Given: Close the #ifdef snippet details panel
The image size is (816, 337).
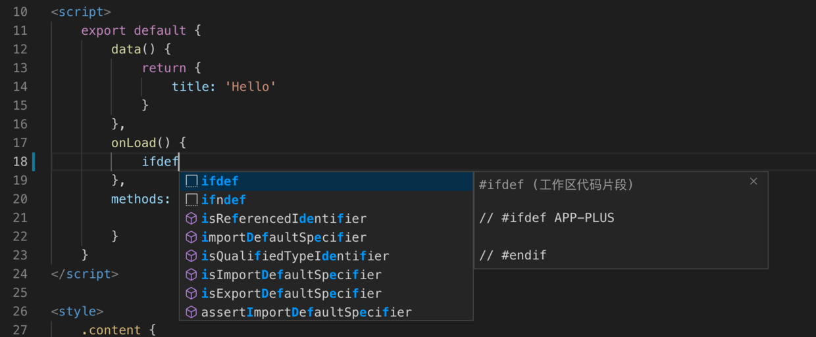Looking at the screenshot, I should (753, 181).
